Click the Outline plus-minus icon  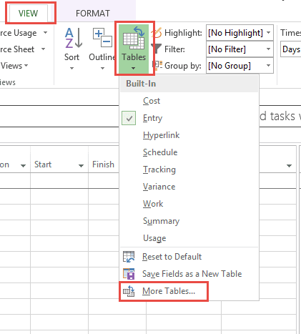coord(102,38)
